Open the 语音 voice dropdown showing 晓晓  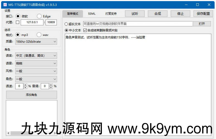pyautogui.click(x=36, y=63)
